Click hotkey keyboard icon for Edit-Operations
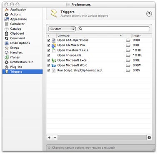The image size is (158, 155). point(128,40)
